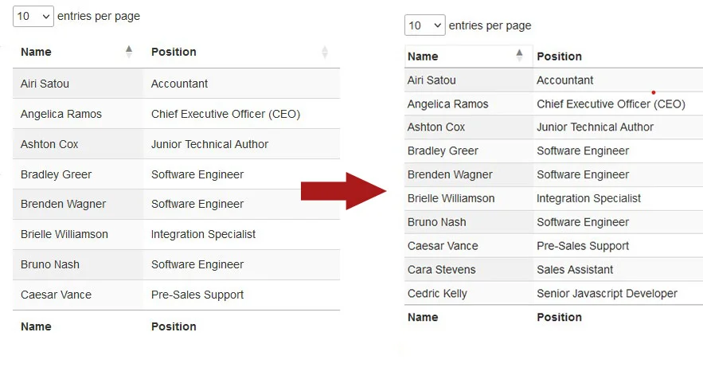
Task: Select the Cedric Kelly name cell
Action: [x=437, y=294]
